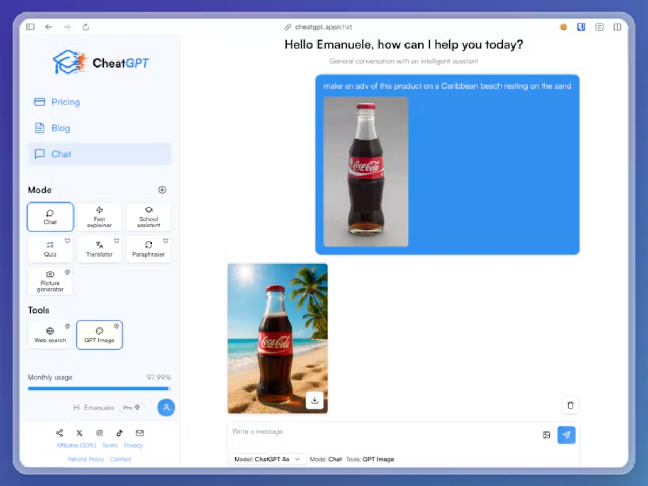Open the reader view icon in toolbar

coord(599,26)
